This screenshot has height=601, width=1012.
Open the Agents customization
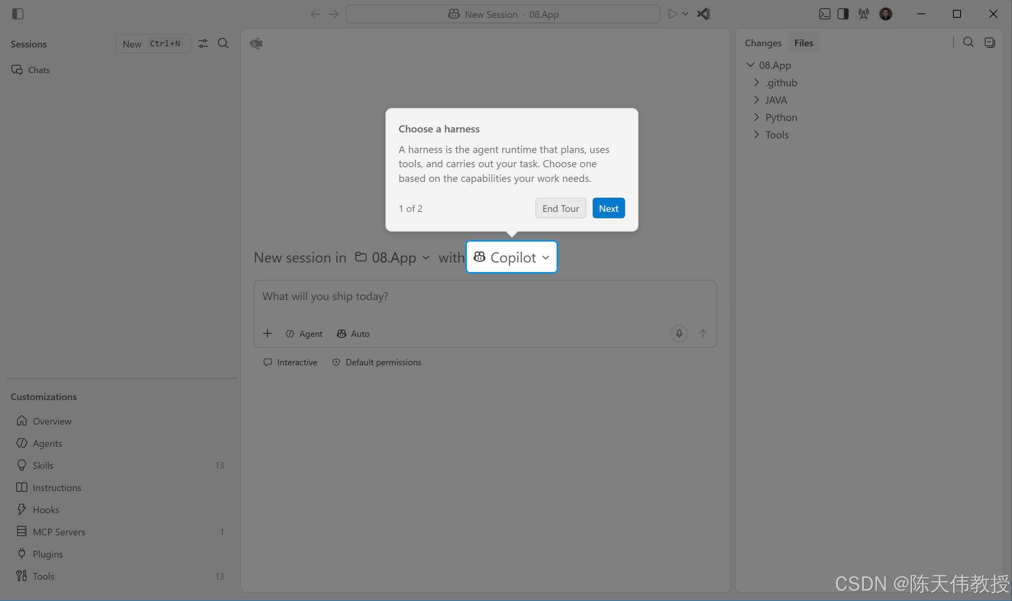121,444
